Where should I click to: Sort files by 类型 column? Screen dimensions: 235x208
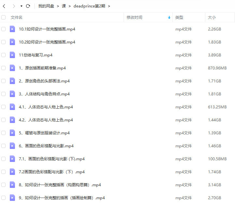[179, 18]
